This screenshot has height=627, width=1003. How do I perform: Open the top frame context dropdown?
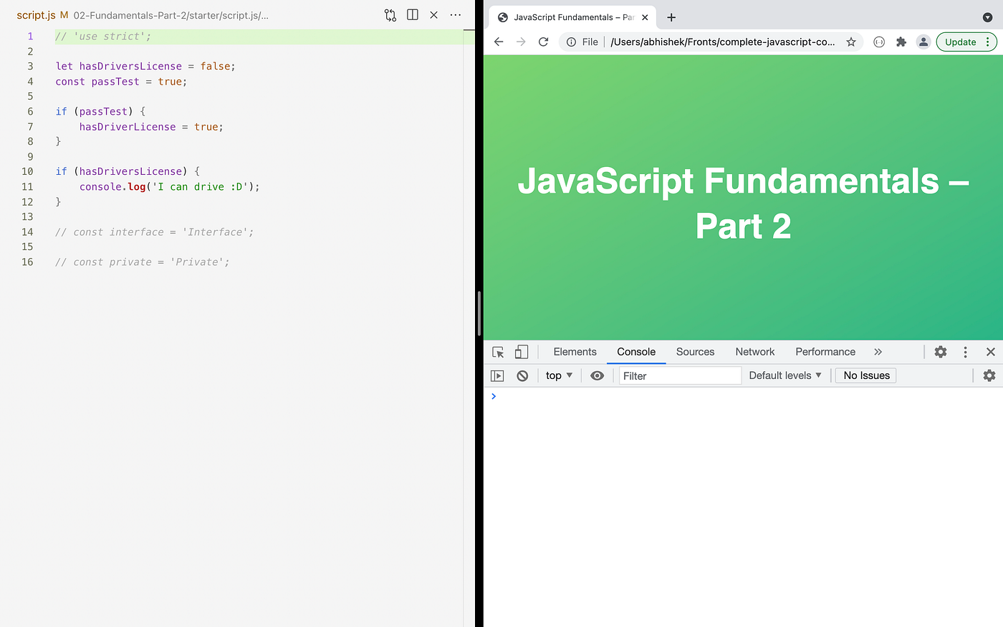[558, 375]
